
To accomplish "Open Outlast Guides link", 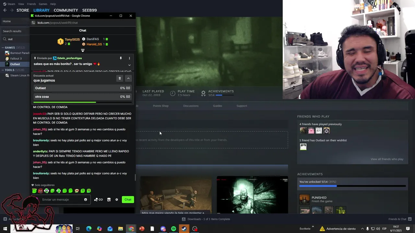I will (218, 106).
